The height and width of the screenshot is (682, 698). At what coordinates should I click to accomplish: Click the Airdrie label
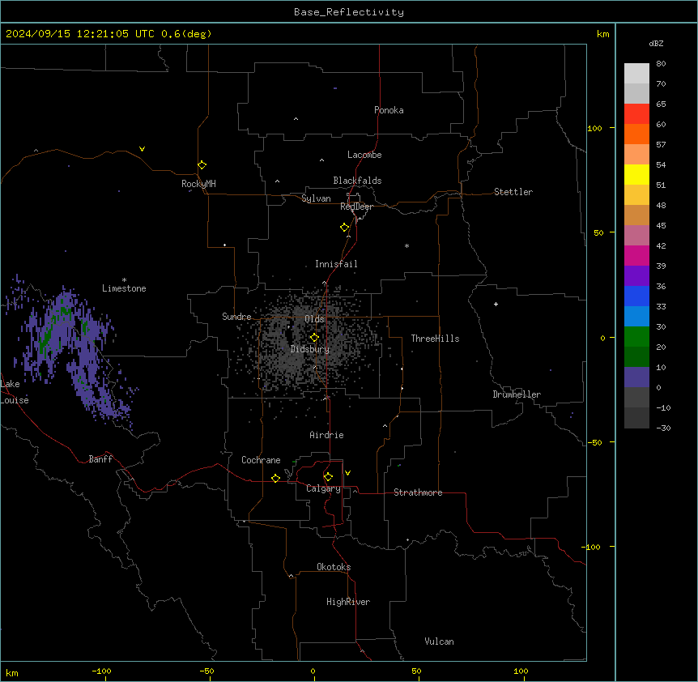pos(326,435)
